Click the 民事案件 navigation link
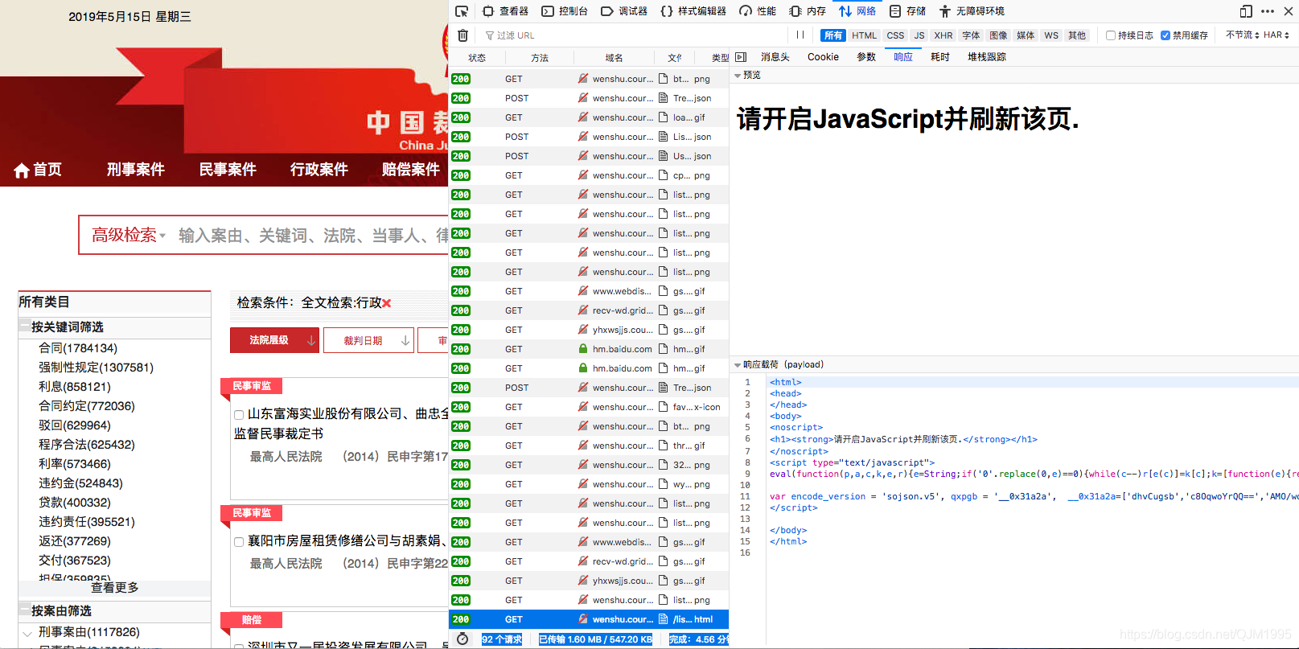 pos(228,170)
